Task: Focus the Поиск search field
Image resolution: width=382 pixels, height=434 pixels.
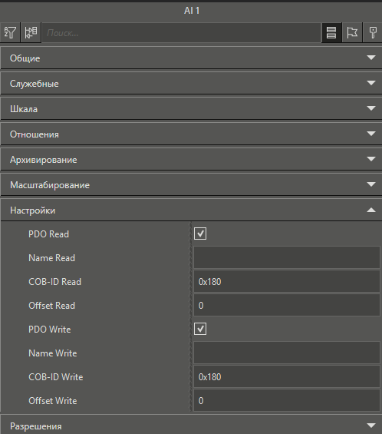Action: (x=181, y=33)
